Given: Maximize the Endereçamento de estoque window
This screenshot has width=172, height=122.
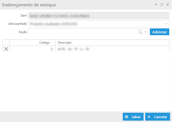Looking at the screenshot, I should (162, 5).
